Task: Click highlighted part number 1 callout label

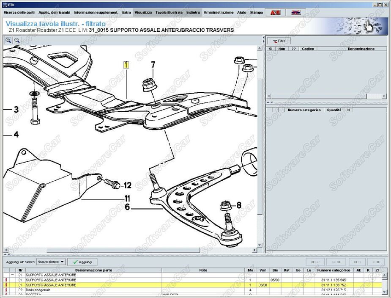Action: tap(126, 65)
